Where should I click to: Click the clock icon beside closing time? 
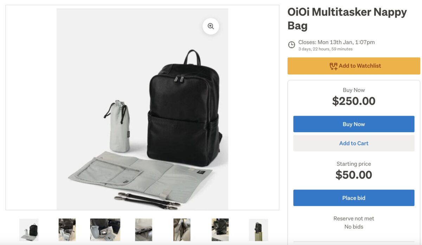(292, 45)
